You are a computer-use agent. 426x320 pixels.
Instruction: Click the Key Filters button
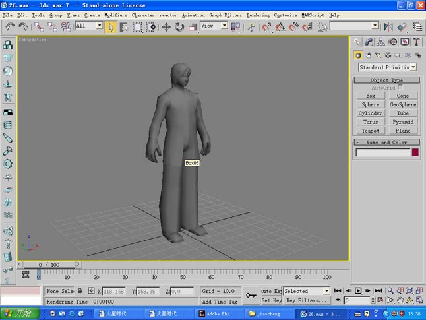(x=306, y=300)
